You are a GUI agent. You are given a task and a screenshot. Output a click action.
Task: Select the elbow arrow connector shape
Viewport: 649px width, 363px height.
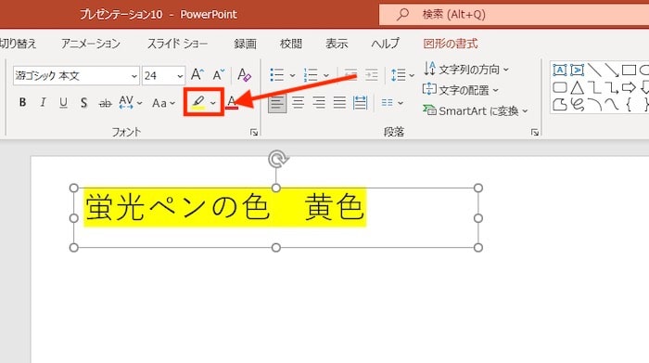tap(611, 87)
